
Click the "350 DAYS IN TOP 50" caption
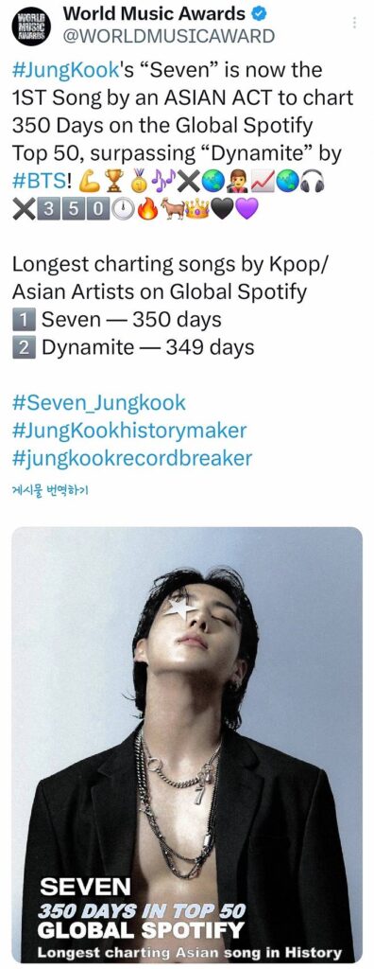pyautogui.click(x=142, y=911)
